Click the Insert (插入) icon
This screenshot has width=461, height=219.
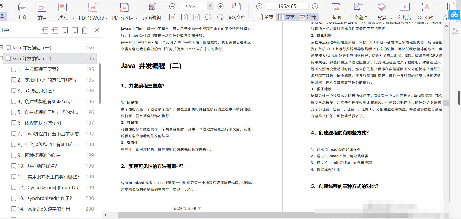coord(63,7)
